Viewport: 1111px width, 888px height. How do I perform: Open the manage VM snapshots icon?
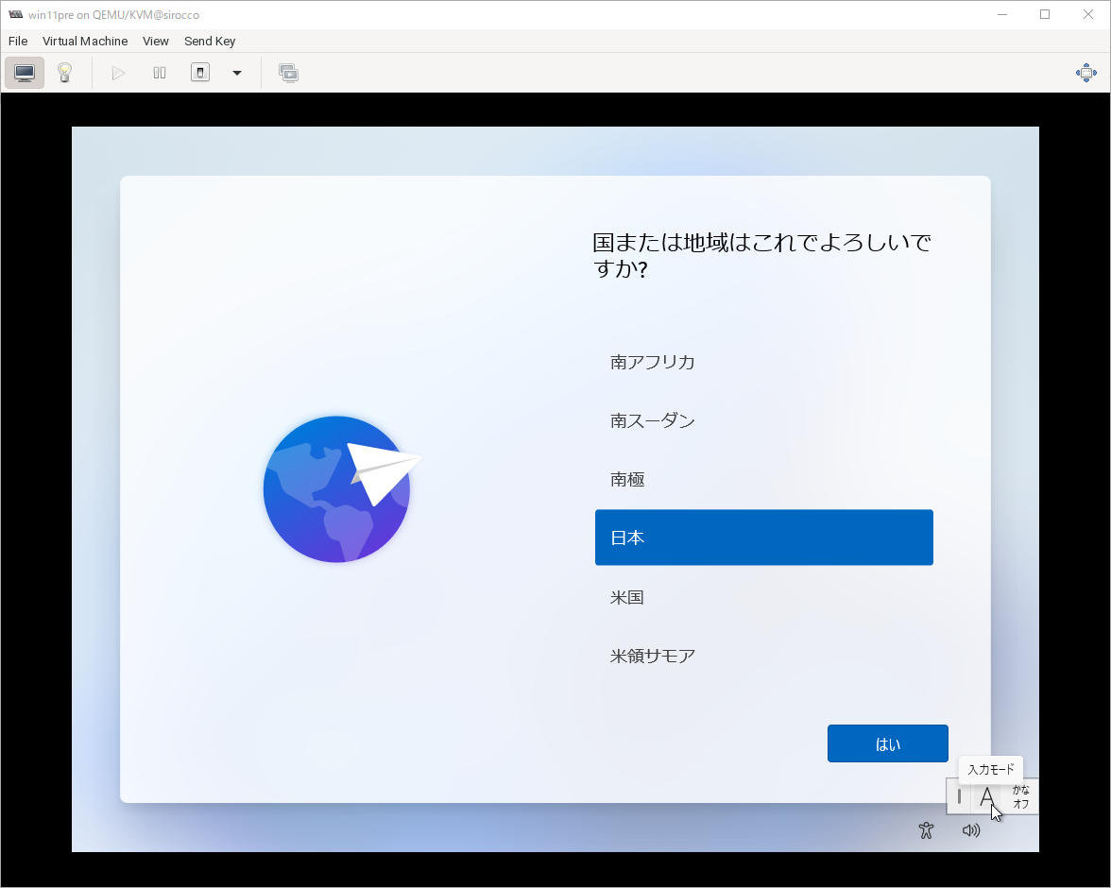288,73
